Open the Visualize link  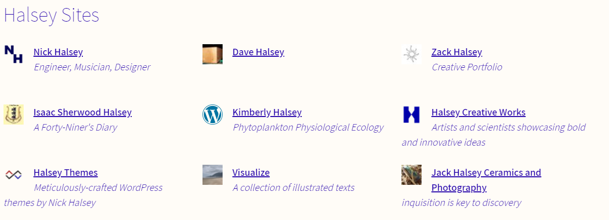[251, 172]
